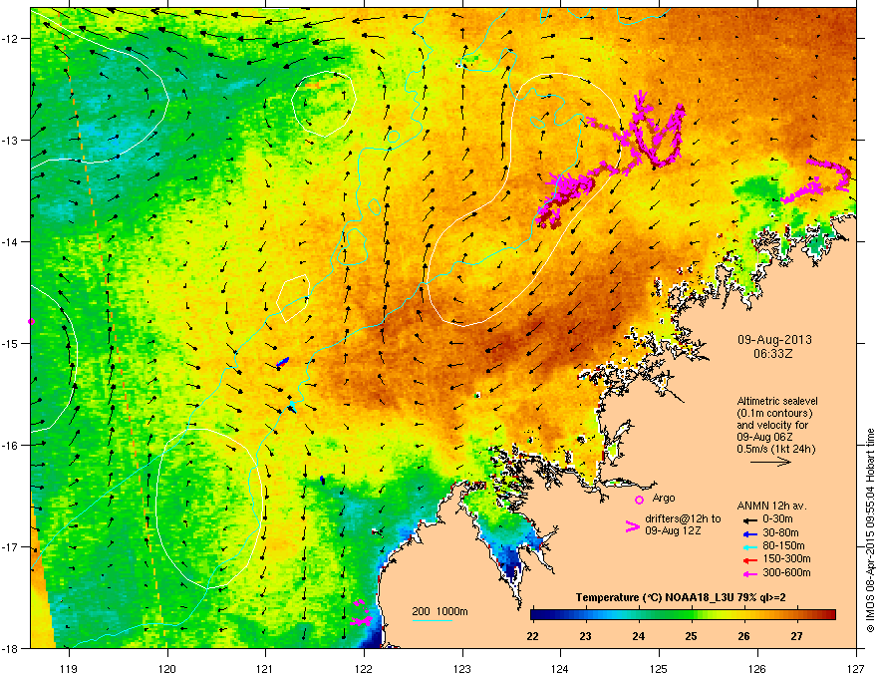Click the latitude axis label -12
This screenshot has height=678, width=877.
click(10, 39)
